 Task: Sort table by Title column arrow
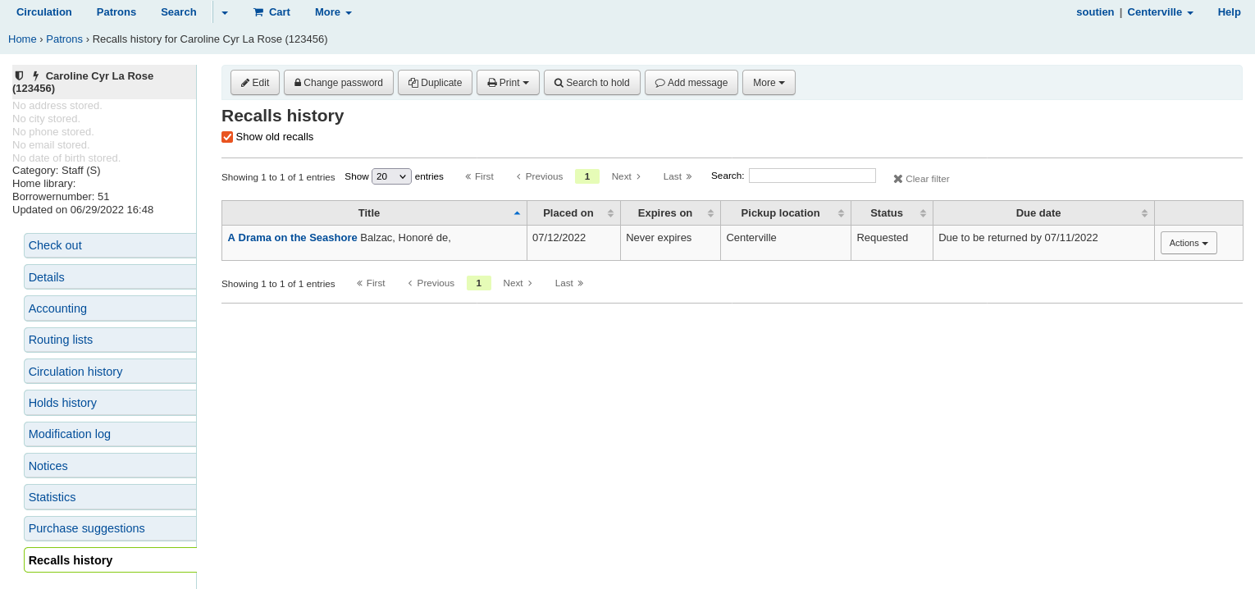(517, 213)
